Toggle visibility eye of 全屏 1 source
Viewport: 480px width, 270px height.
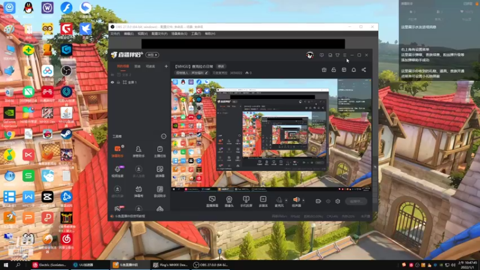pos(112,82)
